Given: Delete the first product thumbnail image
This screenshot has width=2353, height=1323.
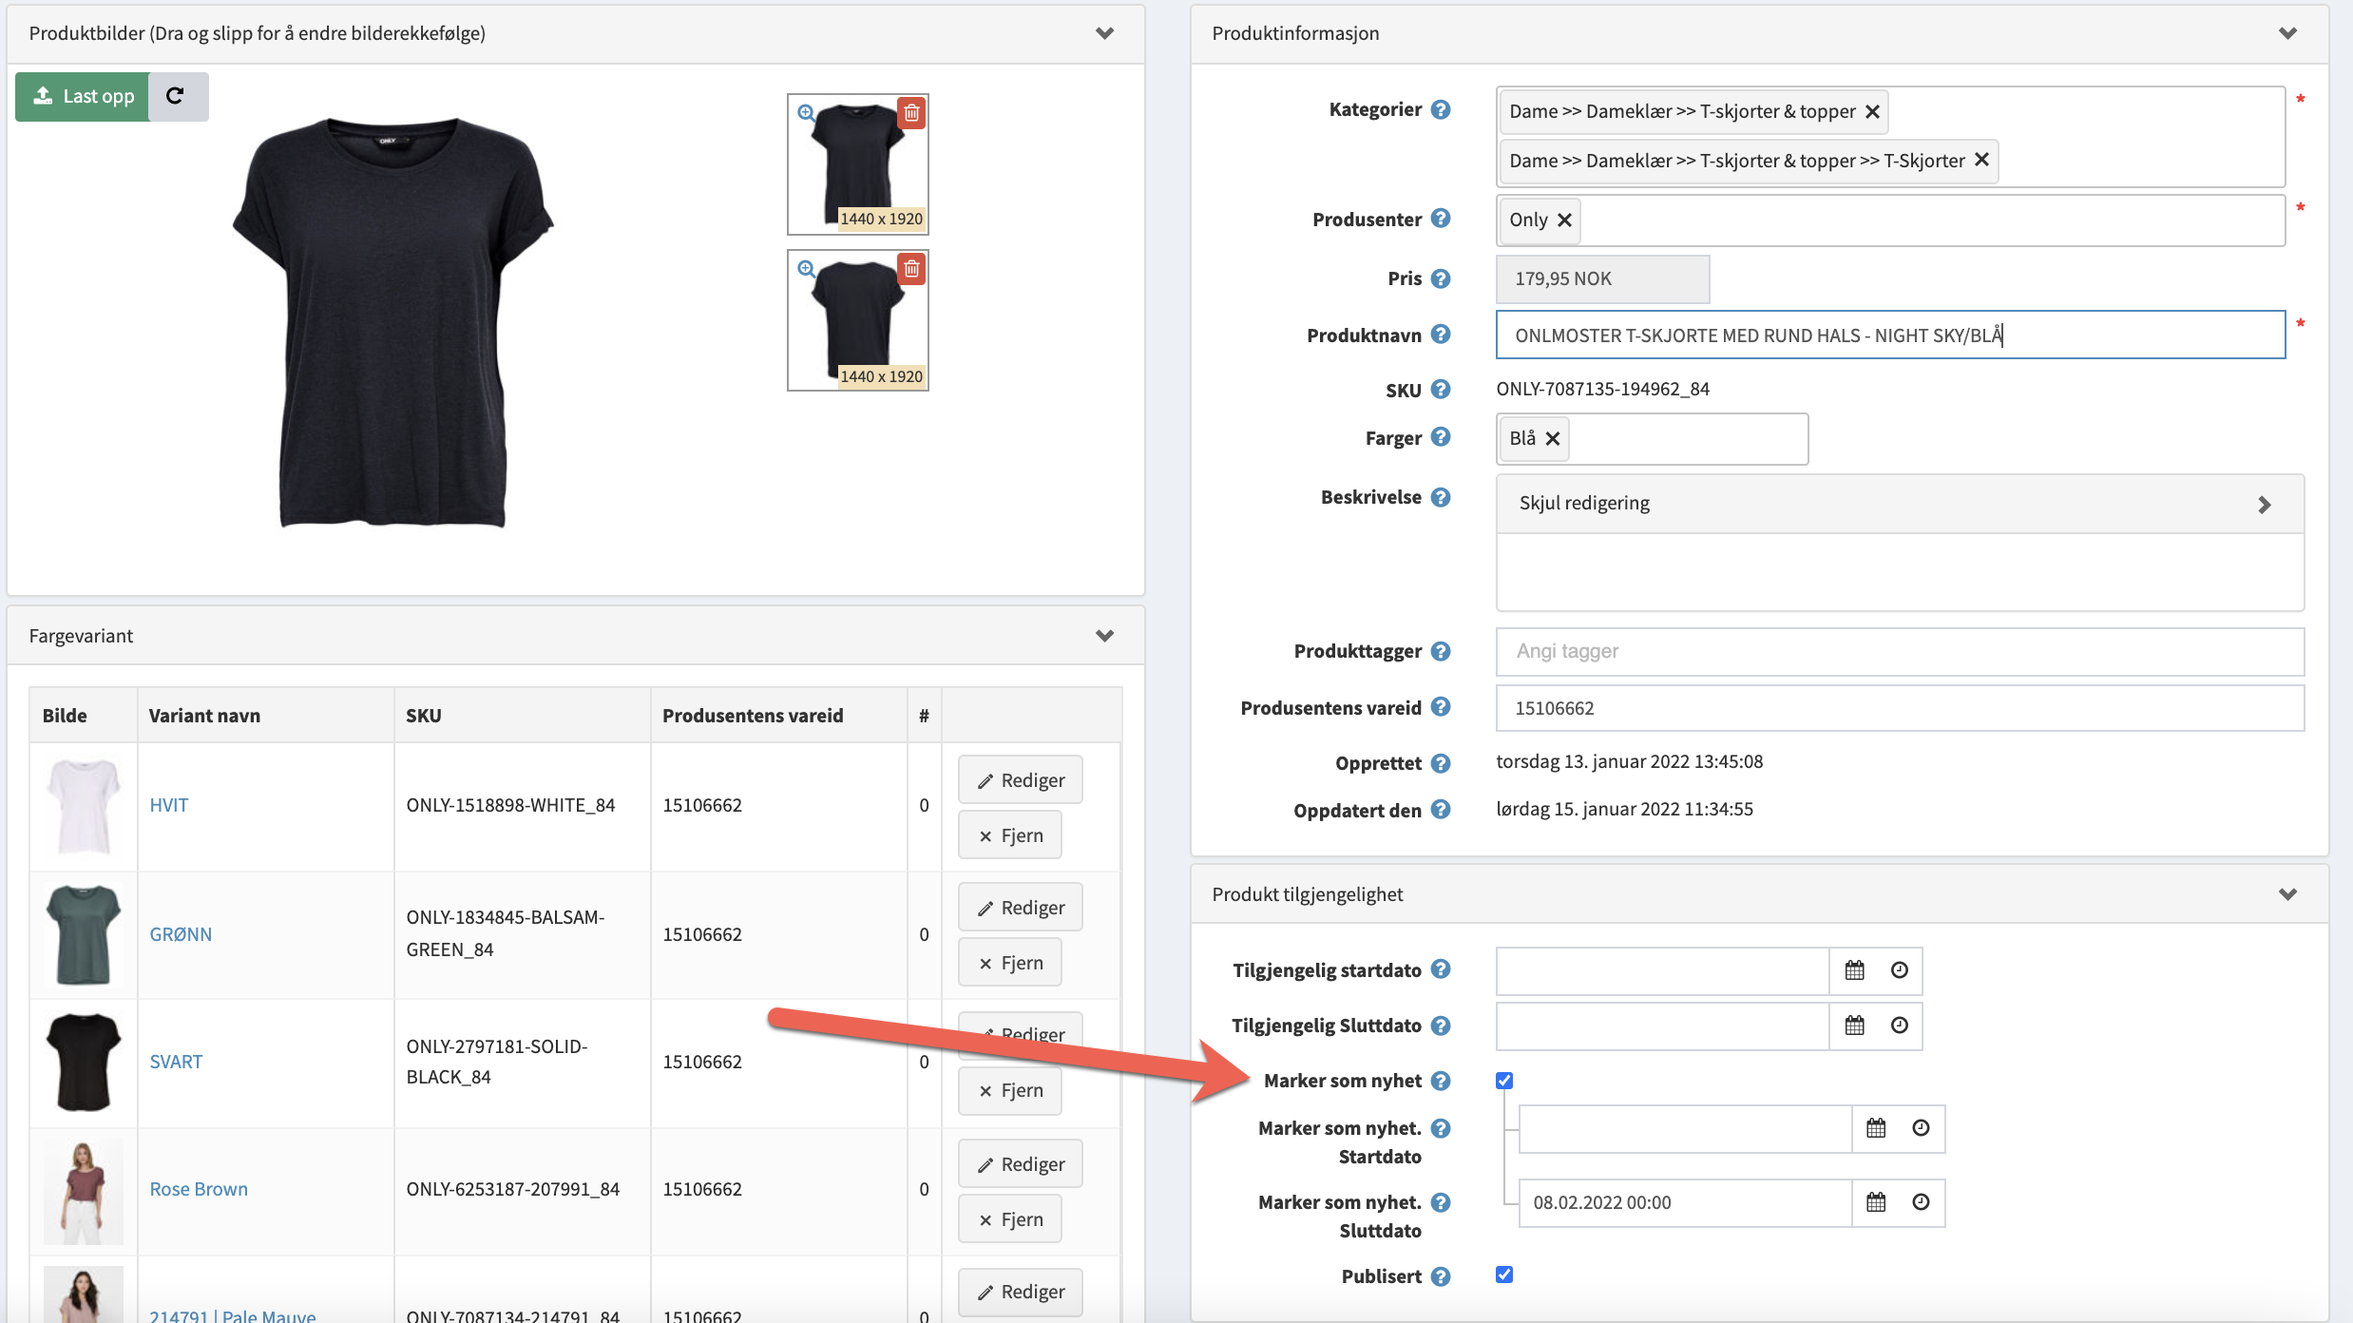Looking at the screenshot, I should [x=910, y=113].
